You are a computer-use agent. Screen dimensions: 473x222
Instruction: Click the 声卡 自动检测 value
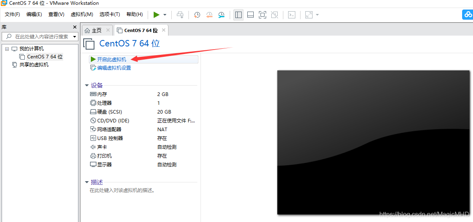point(167,147)
